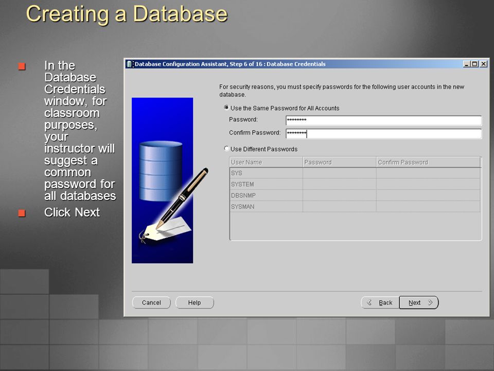Click the Database Configuration Assistant title icon

130,64
